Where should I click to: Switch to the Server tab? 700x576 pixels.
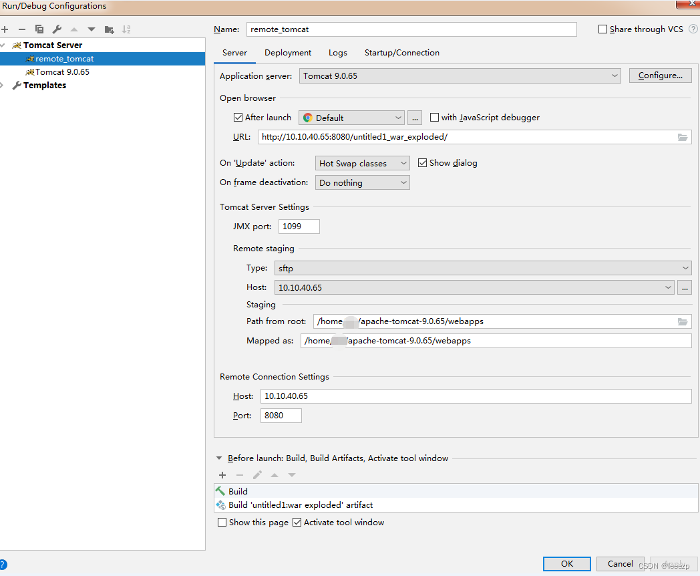(235, 53)
